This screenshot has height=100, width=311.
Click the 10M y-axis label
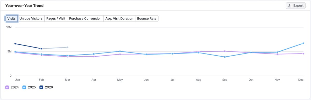9,27
